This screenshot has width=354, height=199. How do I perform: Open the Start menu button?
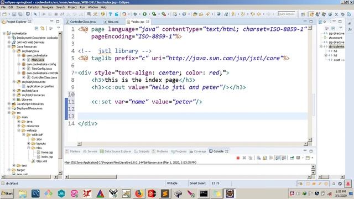[7, 193]
